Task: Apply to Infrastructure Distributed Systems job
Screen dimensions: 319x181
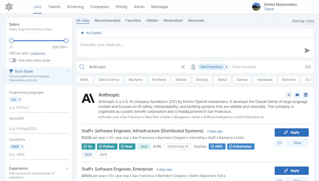Action: click(291, 132)
